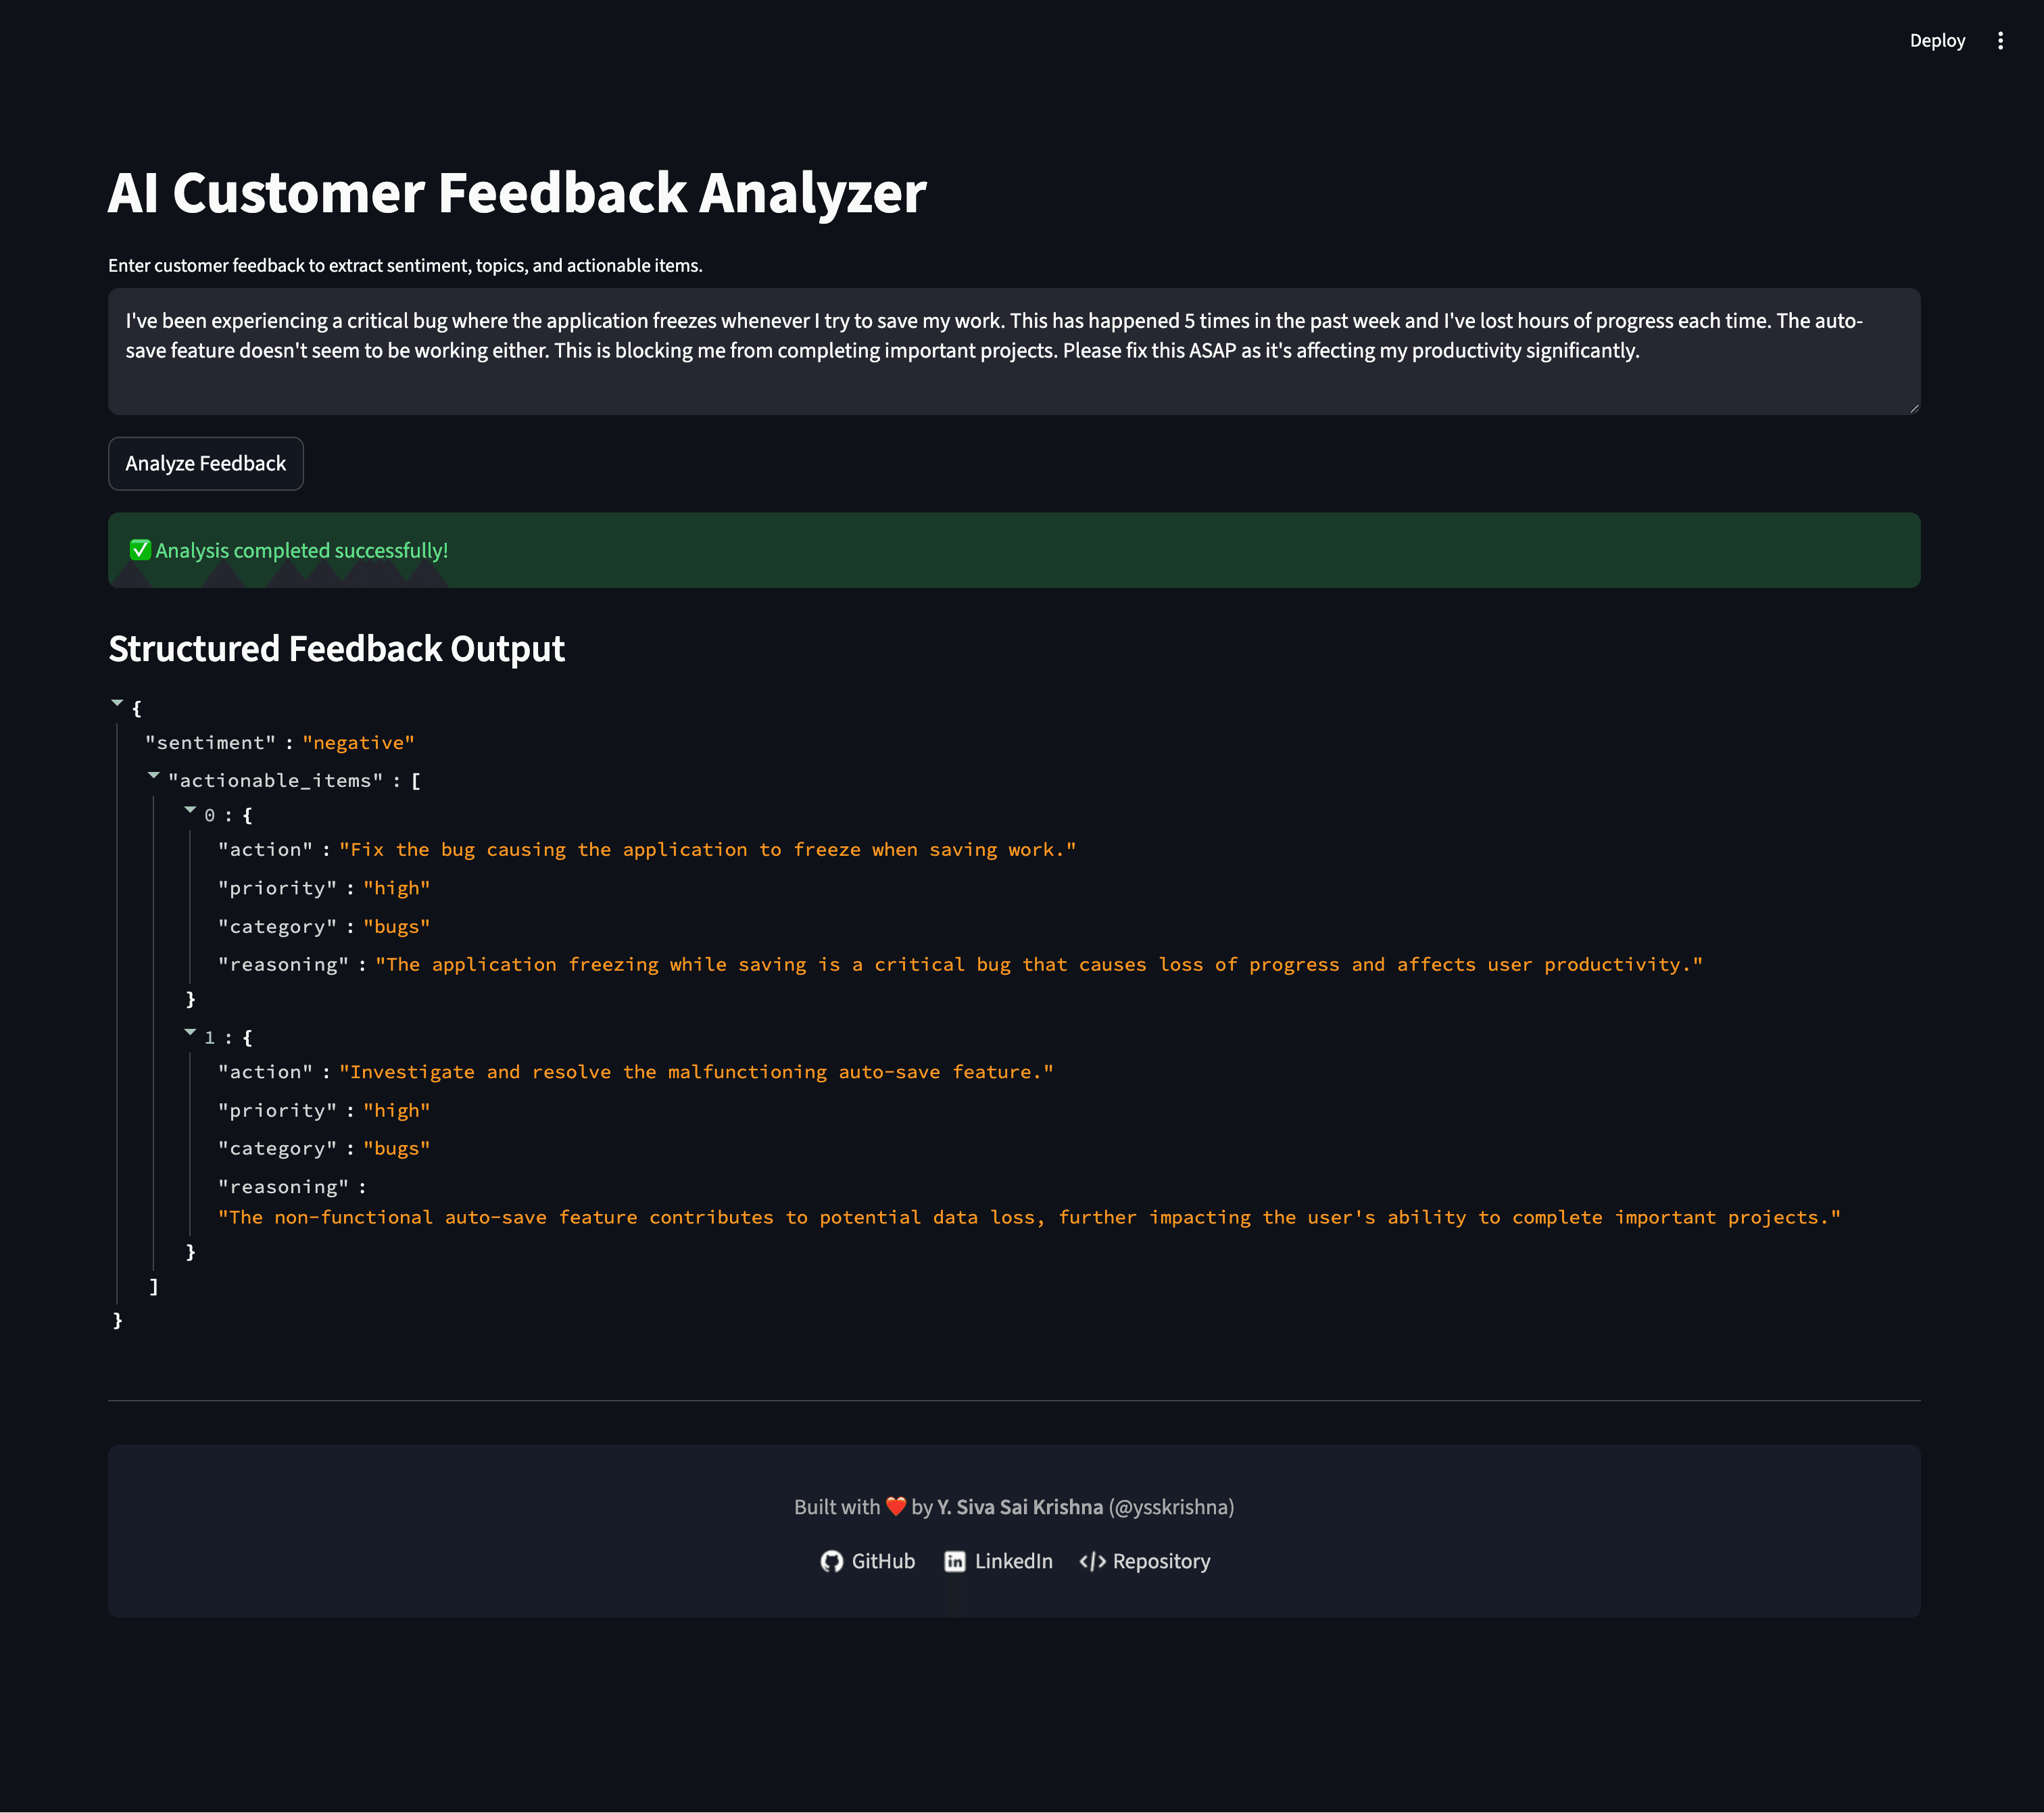
Task: Open the Repository link
Action: 1145,1562
